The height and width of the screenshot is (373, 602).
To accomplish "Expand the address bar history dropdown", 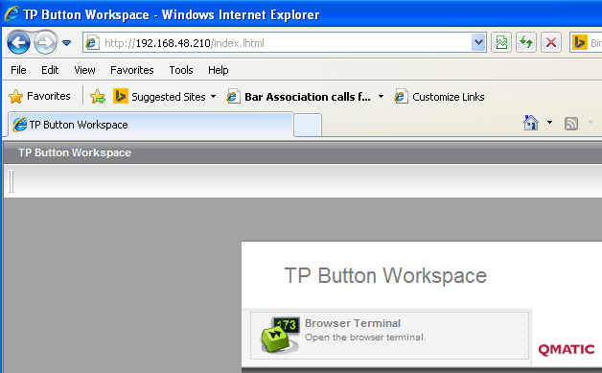I will coord(478,42).
